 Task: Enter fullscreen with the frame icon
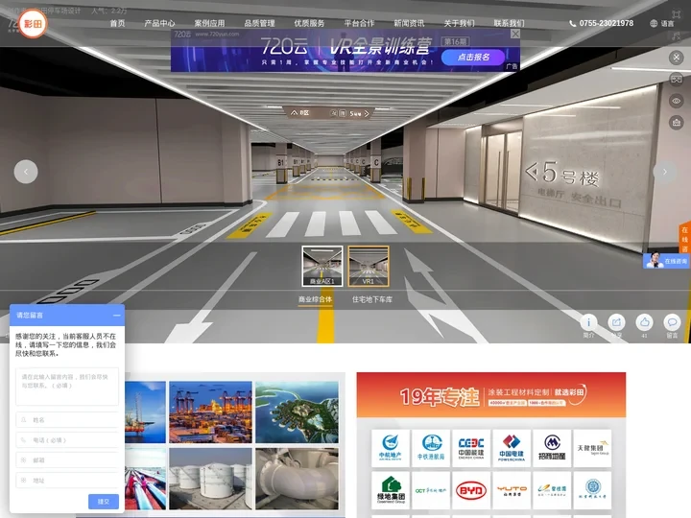point(677,14)
